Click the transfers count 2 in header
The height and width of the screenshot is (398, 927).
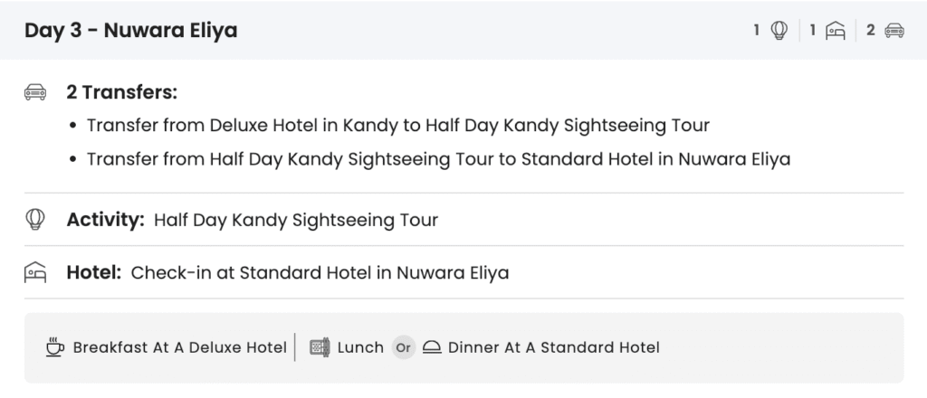click(870, 31)
